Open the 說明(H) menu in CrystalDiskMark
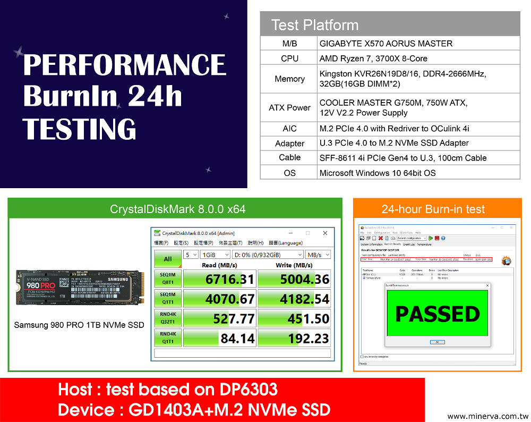 pyautogui.click(x=256, y=243)
